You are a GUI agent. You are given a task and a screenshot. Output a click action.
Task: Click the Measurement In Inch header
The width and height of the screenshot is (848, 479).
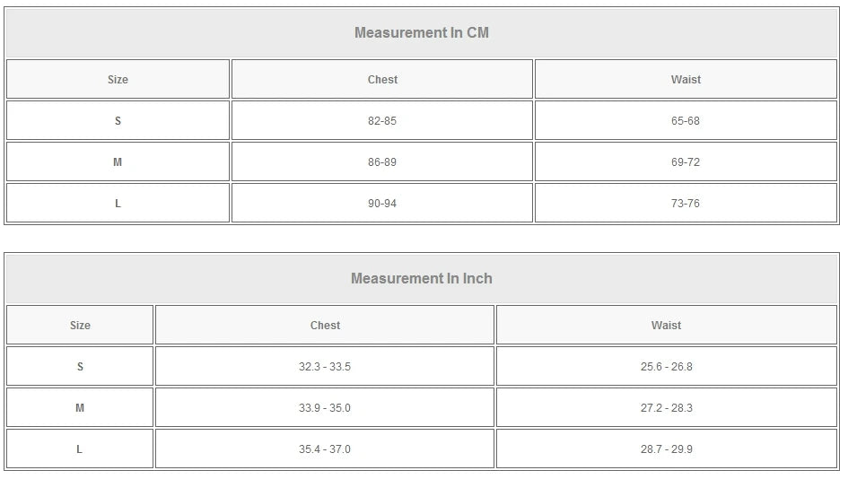[x=422, y=279]
